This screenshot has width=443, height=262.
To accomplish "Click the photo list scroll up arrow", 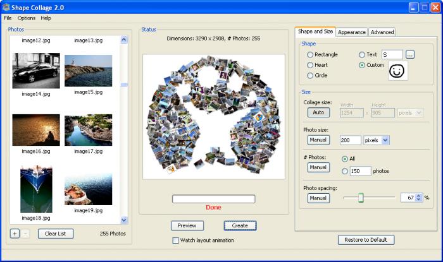I will tap(124, 40).
